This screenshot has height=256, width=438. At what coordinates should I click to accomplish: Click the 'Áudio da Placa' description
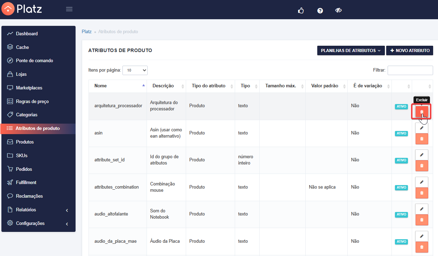click(165, 241)
